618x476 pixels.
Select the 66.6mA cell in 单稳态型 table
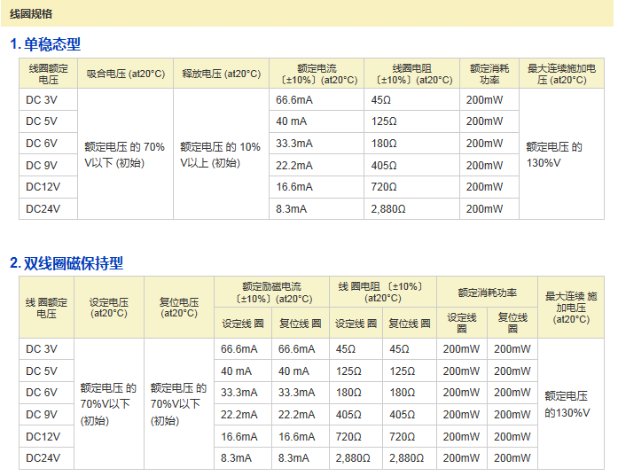[x=293, y=100]
